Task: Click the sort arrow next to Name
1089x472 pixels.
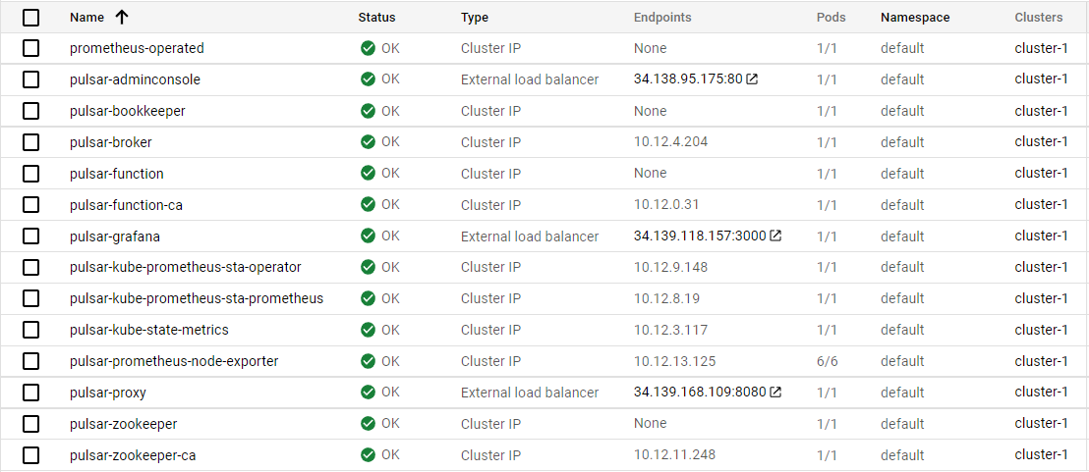Action: [122, 17]
